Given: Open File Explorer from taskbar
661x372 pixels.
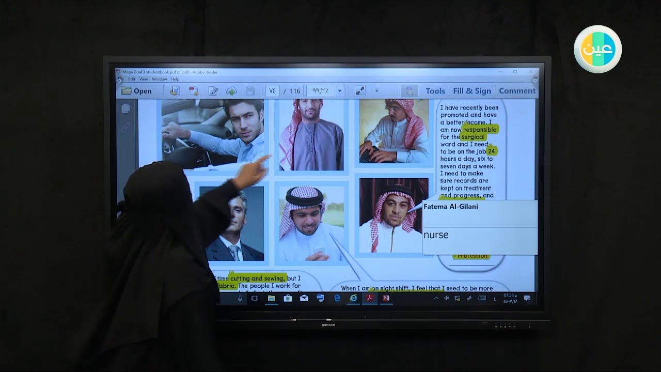Looking at the screenshot, I should [x=271, y=298].
